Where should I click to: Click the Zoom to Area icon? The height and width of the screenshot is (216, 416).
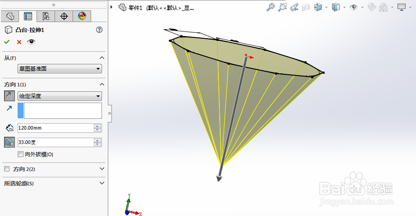tap(282, 7)
